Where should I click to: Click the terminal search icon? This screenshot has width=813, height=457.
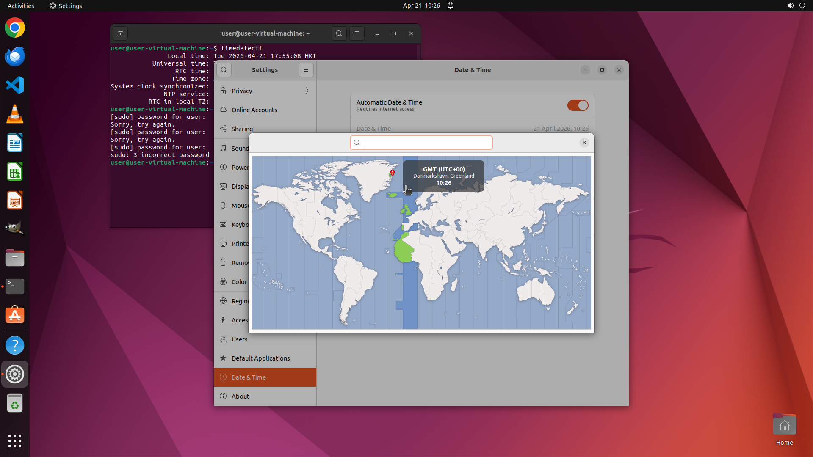[x=339, y=33]
